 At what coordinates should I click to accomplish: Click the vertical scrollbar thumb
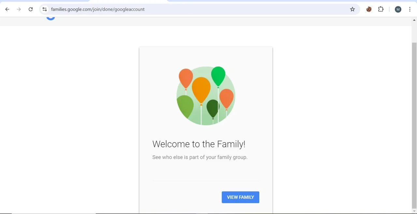click(x=414, y=125)
